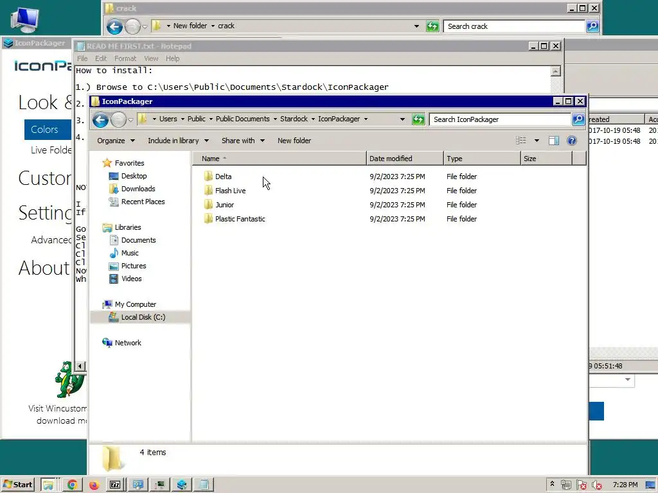The width and height of the screenshot is (658, 493).
Task: Launch Firefox from the taskbar
Action: 94,485
